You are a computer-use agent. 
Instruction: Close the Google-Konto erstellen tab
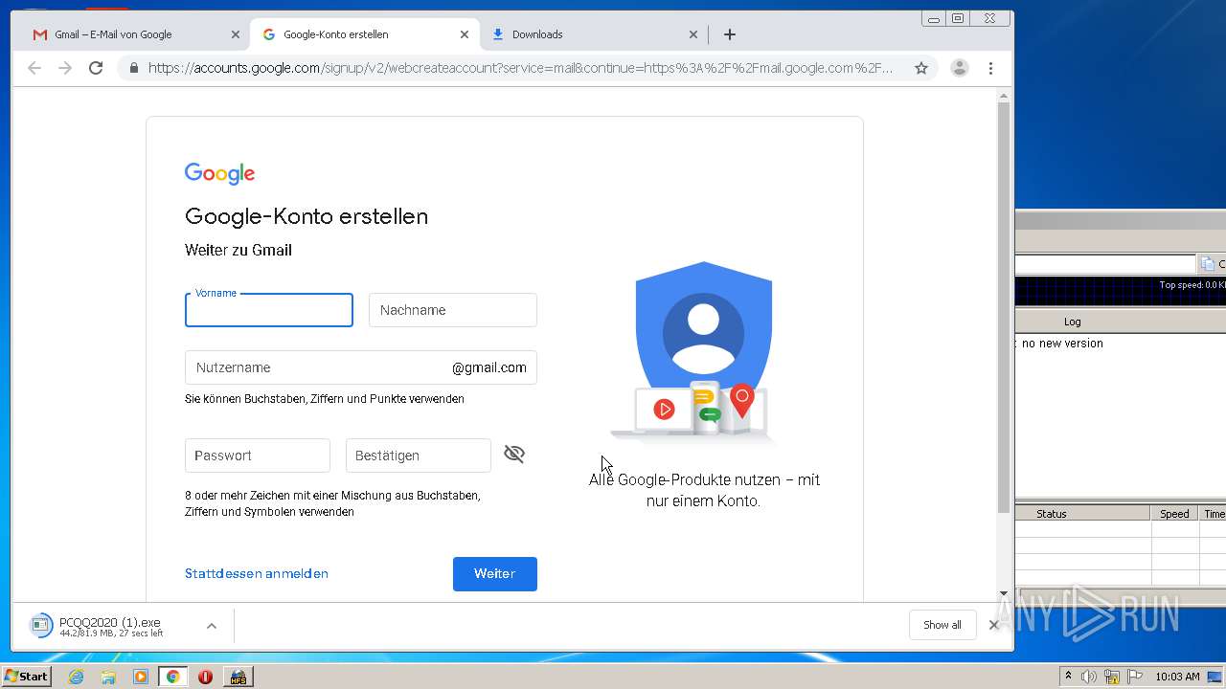tap(465, 34)
